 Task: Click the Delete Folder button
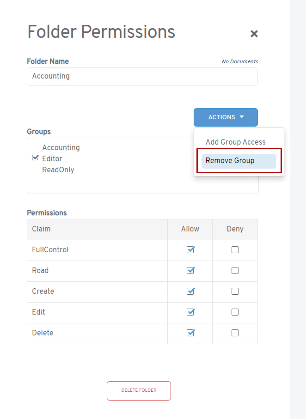click(x=139, y=390)
